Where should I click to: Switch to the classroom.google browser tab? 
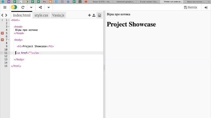tap(125, 2)
